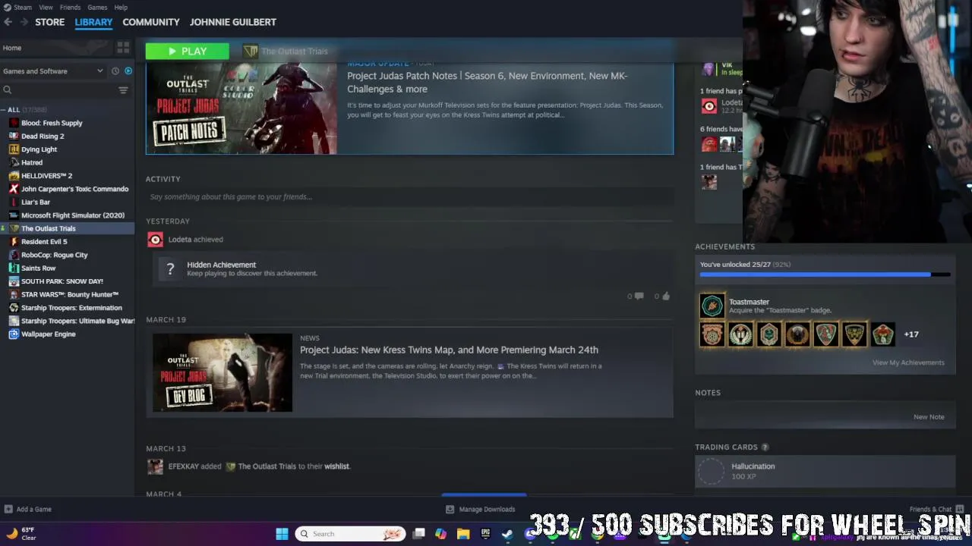Open the STORE tab
The height and width of the screenshot is (546, 972).
50,22
